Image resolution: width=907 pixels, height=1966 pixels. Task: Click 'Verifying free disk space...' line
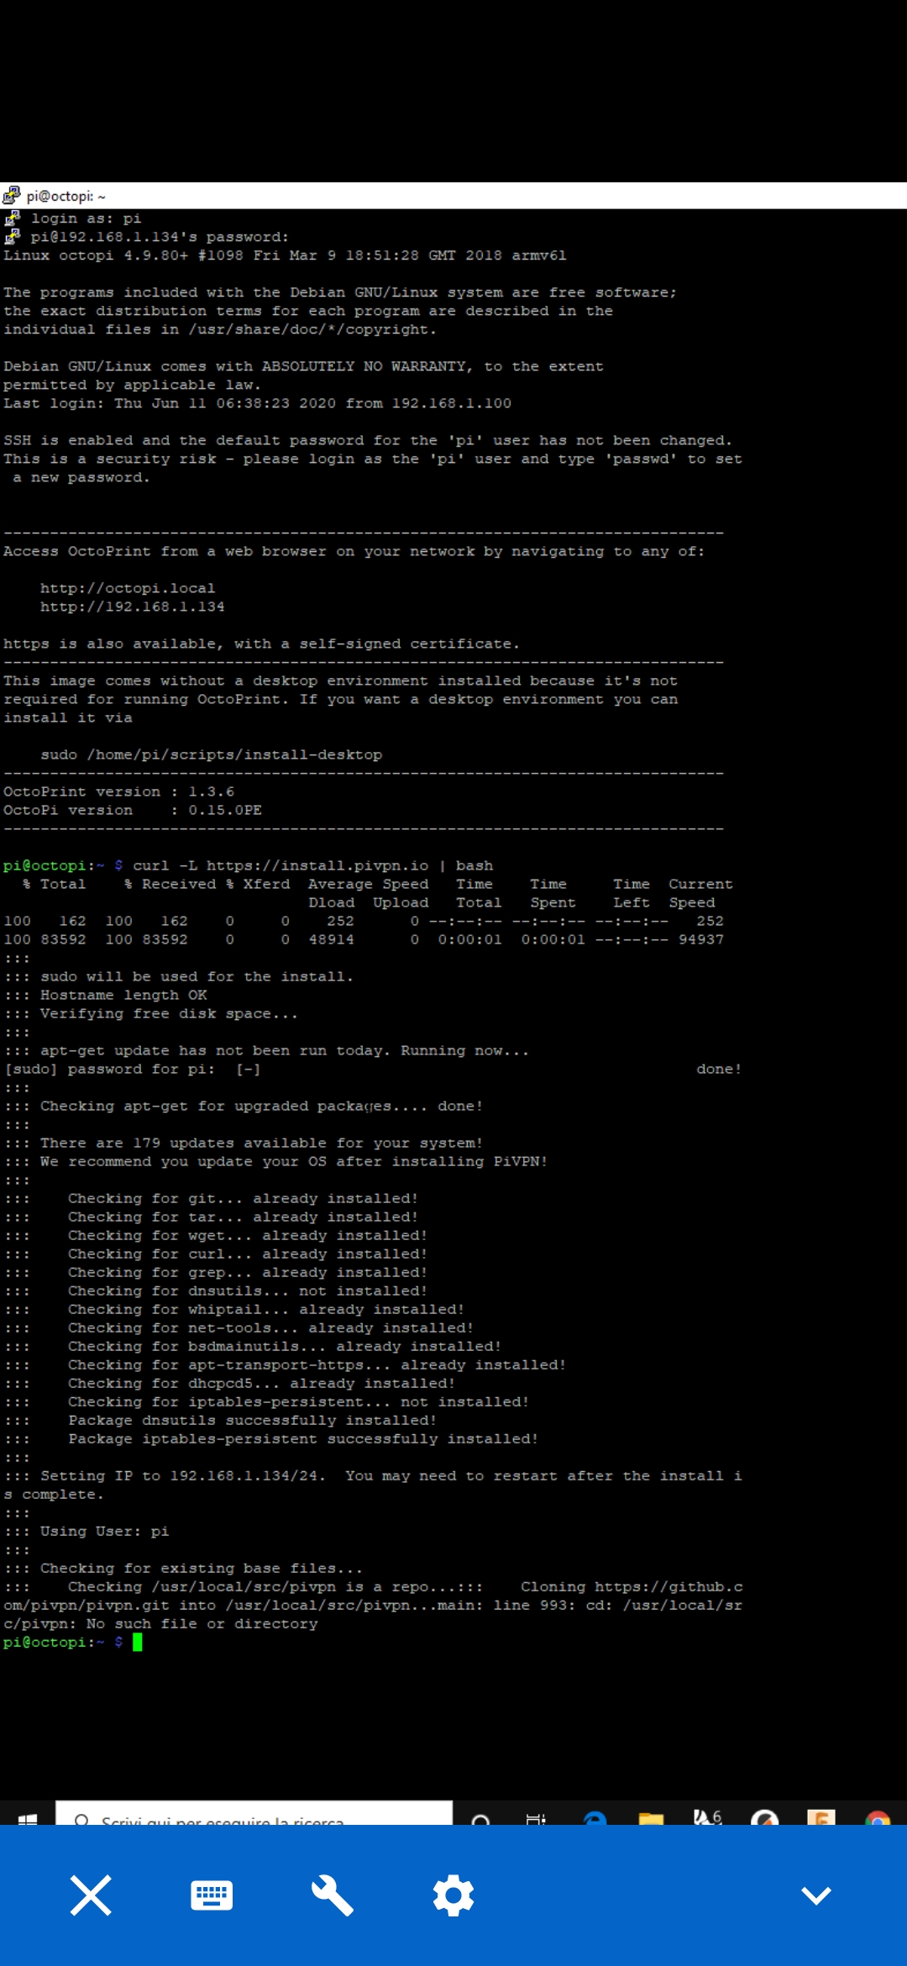pos(169,1013)
